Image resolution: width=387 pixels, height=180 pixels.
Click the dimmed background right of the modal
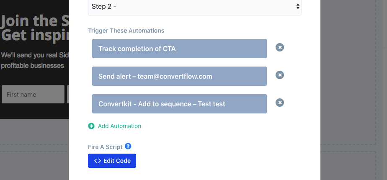click(x=353, y=84)
